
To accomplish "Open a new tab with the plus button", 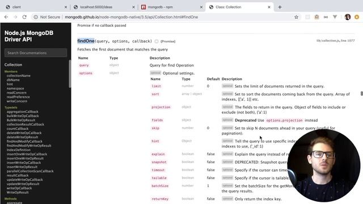I will (x=280, y=7).
